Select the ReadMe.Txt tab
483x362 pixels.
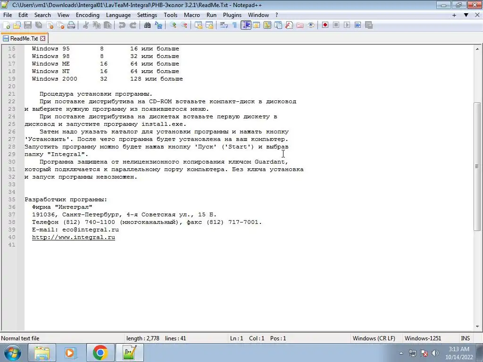pos(24,39)
